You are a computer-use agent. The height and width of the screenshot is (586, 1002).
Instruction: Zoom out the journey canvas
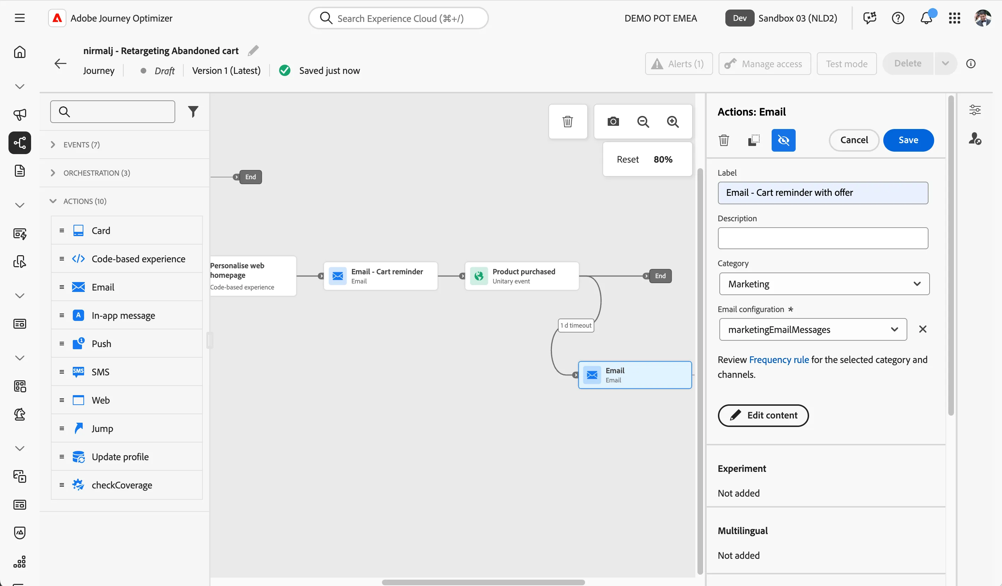pyautogui.click(x=643, y=121)
